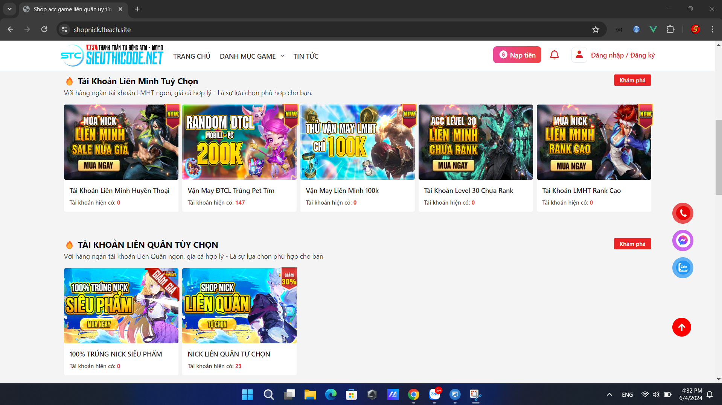Go to the TRANG CHỦ menu item
Image resolution: width=722 pixels, height=405 pixels.
click(192, 56)
